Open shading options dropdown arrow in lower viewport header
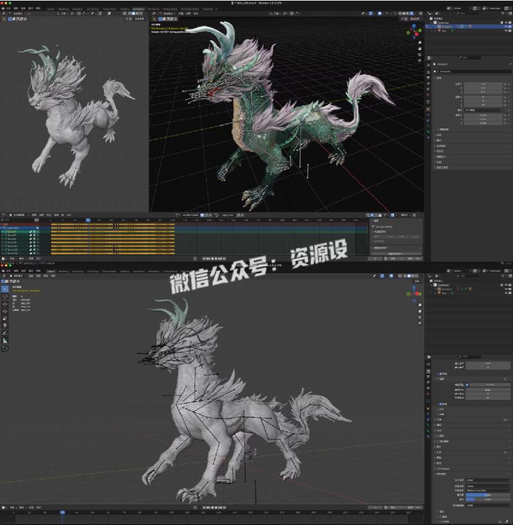This screenshot has height=525, width=513. click(x=420, y=277)
